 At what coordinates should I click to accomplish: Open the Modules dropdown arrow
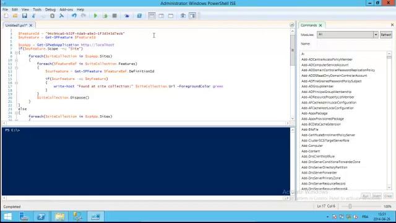[x=376, y=35]
